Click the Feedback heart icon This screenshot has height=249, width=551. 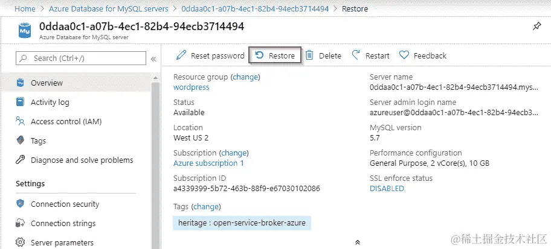pos(404,55)
